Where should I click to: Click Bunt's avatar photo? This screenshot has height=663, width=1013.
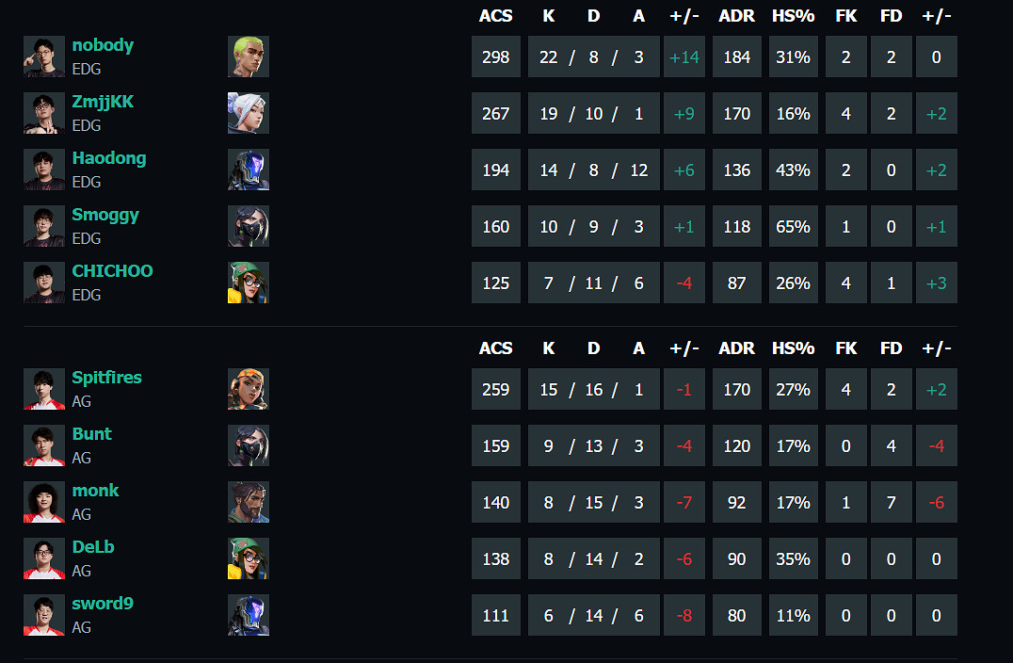click(x=43, y=445)
